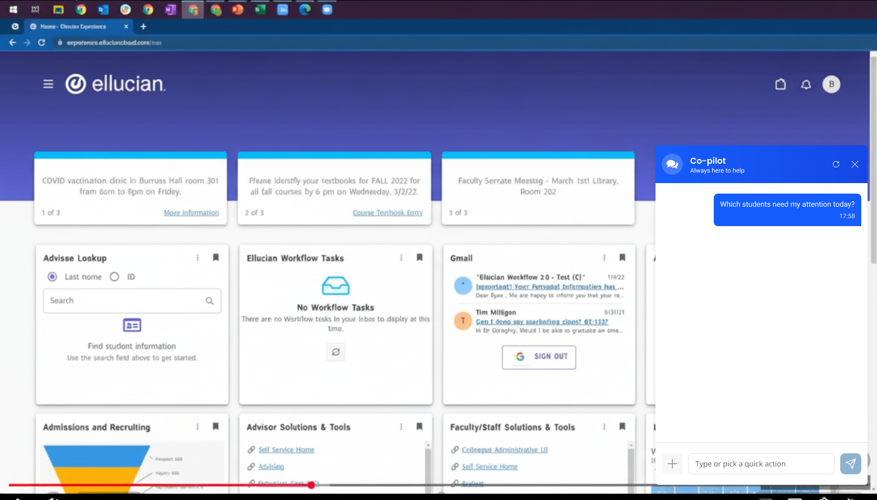Select the Last name radio option

point(52,276)
